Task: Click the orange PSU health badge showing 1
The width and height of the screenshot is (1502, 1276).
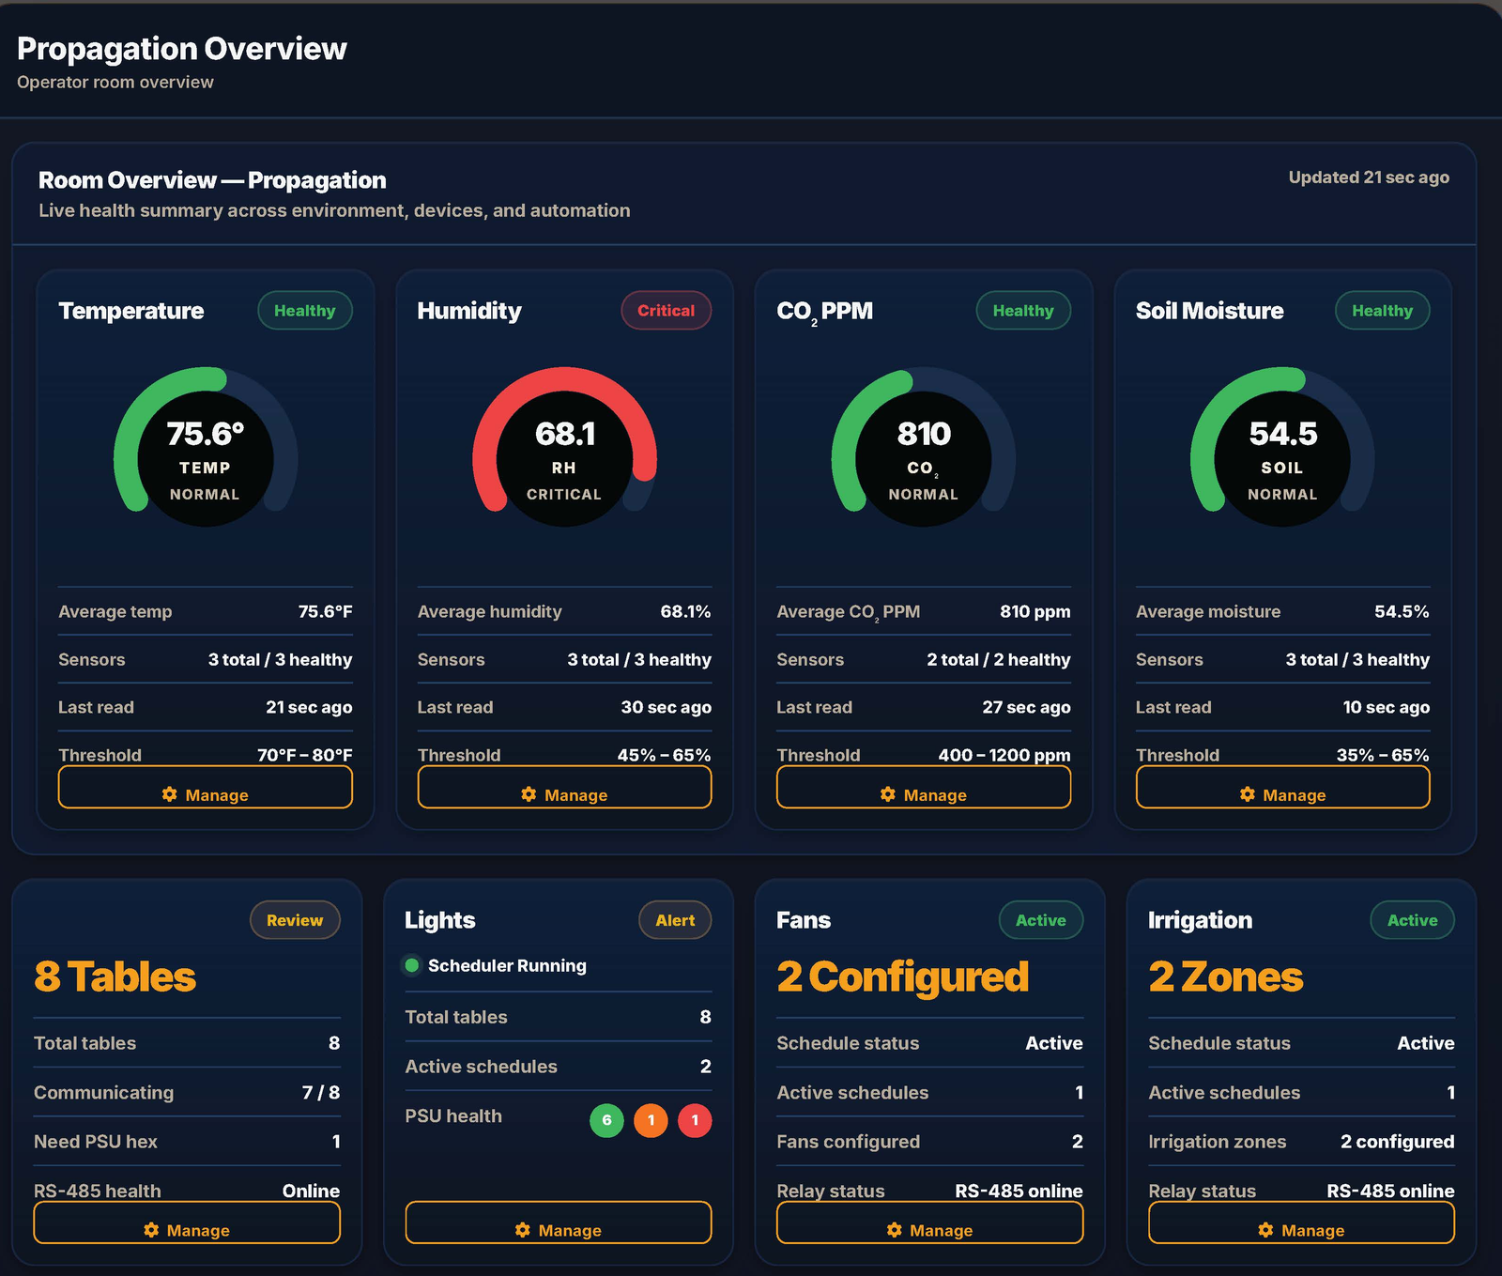Action: pyautogui.click(x=651, y=1120)
